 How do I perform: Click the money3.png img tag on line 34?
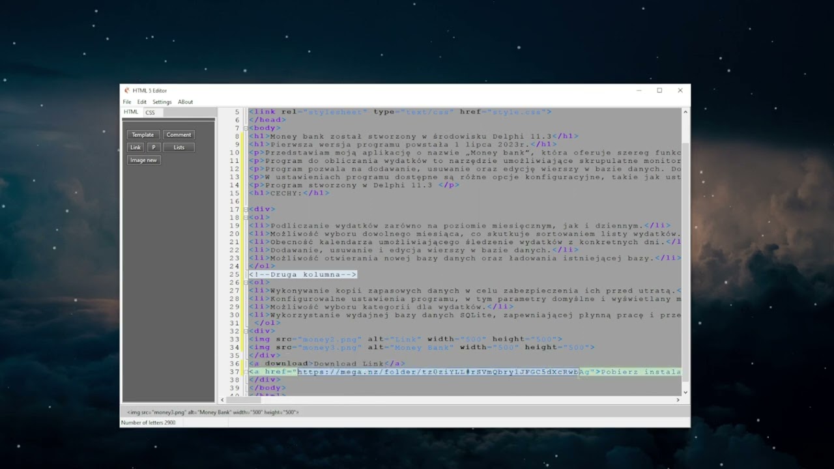coord(422,348)
